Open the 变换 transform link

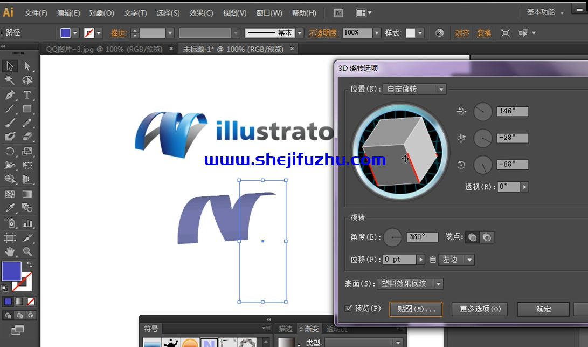pyautogui.click(x=484, y=33)
